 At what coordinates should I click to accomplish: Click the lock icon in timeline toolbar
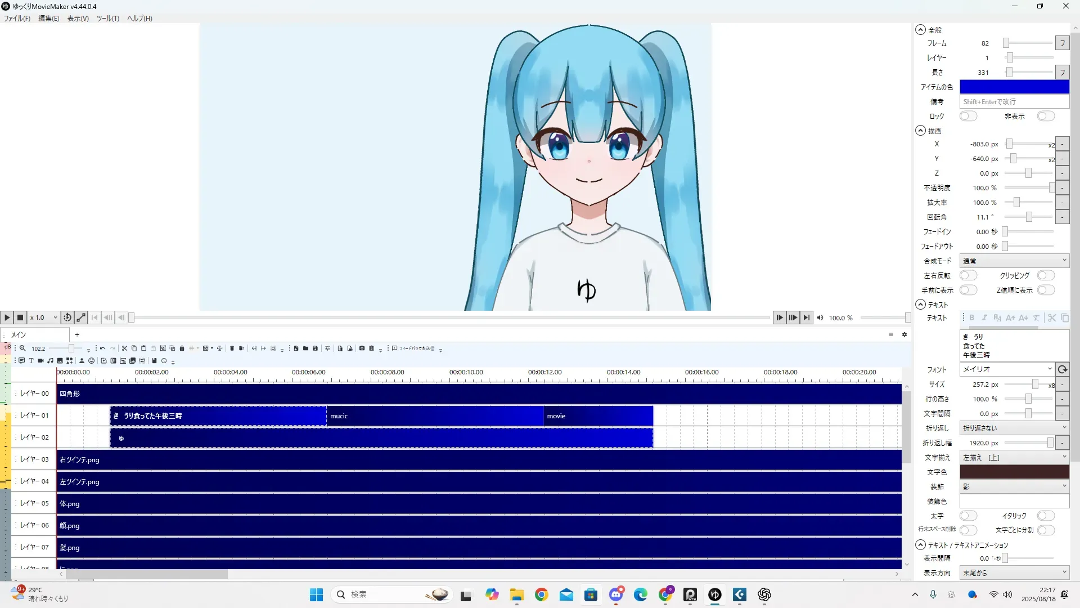[x=182, y=348]
